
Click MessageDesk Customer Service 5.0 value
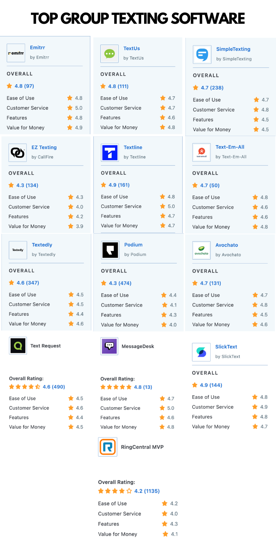171,408
